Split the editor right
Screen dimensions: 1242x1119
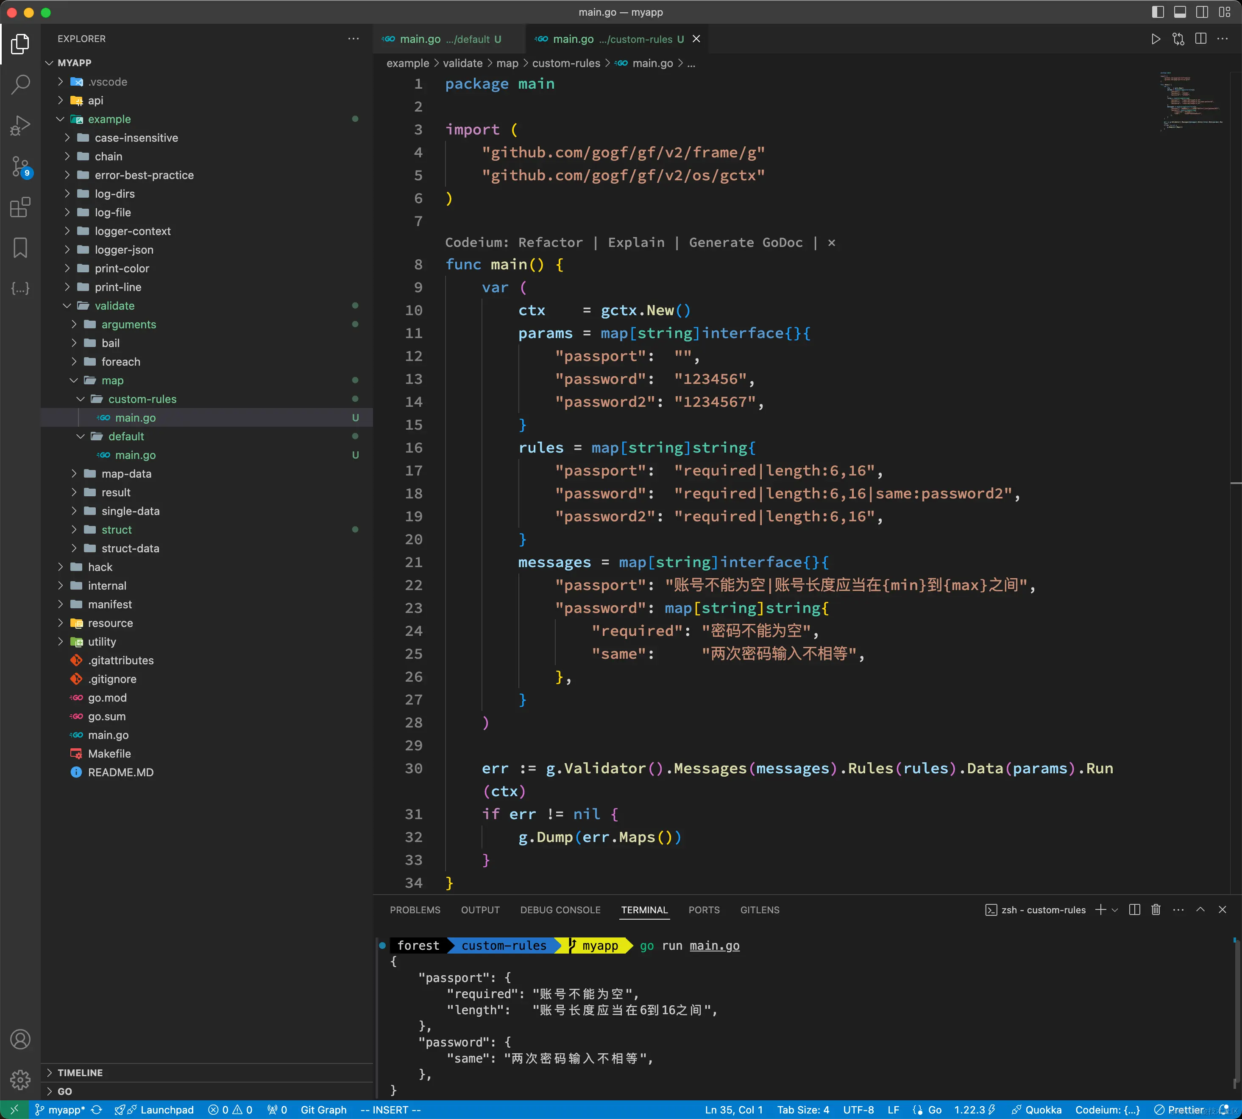tap(1201, 39)
